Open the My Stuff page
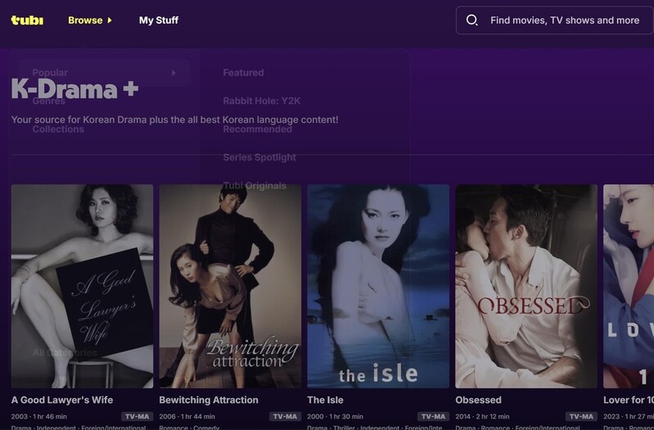654x430 pixels. 158,20
